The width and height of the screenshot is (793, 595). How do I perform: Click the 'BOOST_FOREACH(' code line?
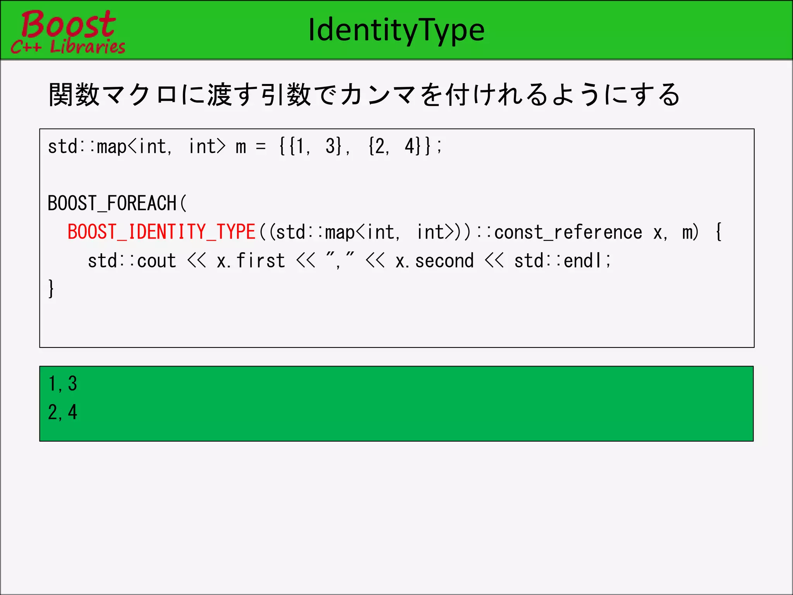(x=117, y=203)
